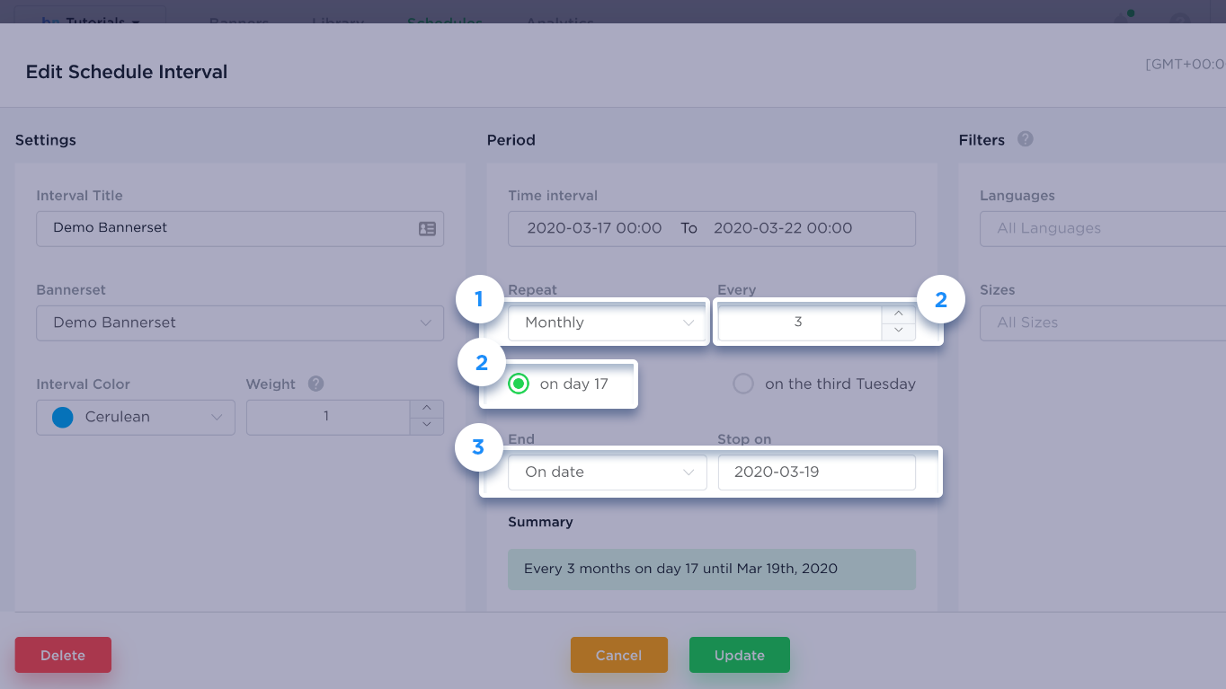Click the 'Summary' label

click(x=540, y=522)
